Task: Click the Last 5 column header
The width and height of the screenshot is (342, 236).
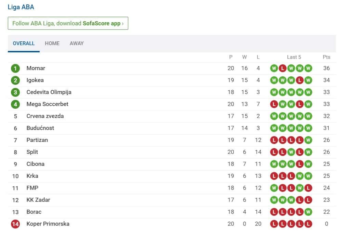Action: point(294,57)
